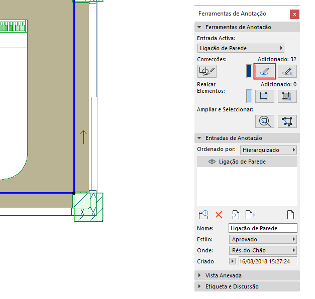Click Add Highlight Elements button
Image resolution: width=315 pixels, height=299 pixels.
[x=265, y=96]
